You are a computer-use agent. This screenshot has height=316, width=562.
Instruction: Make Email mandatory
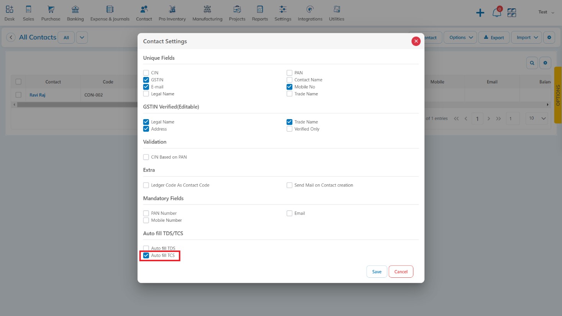289,213
